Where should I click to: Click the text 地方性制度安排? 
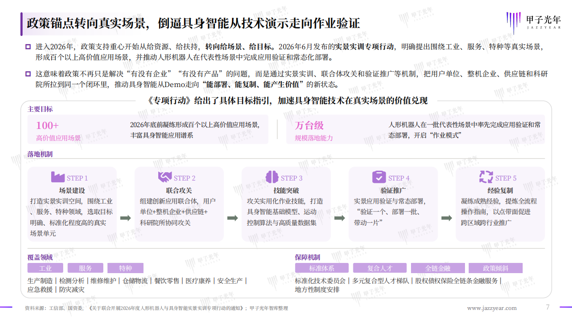317,290
